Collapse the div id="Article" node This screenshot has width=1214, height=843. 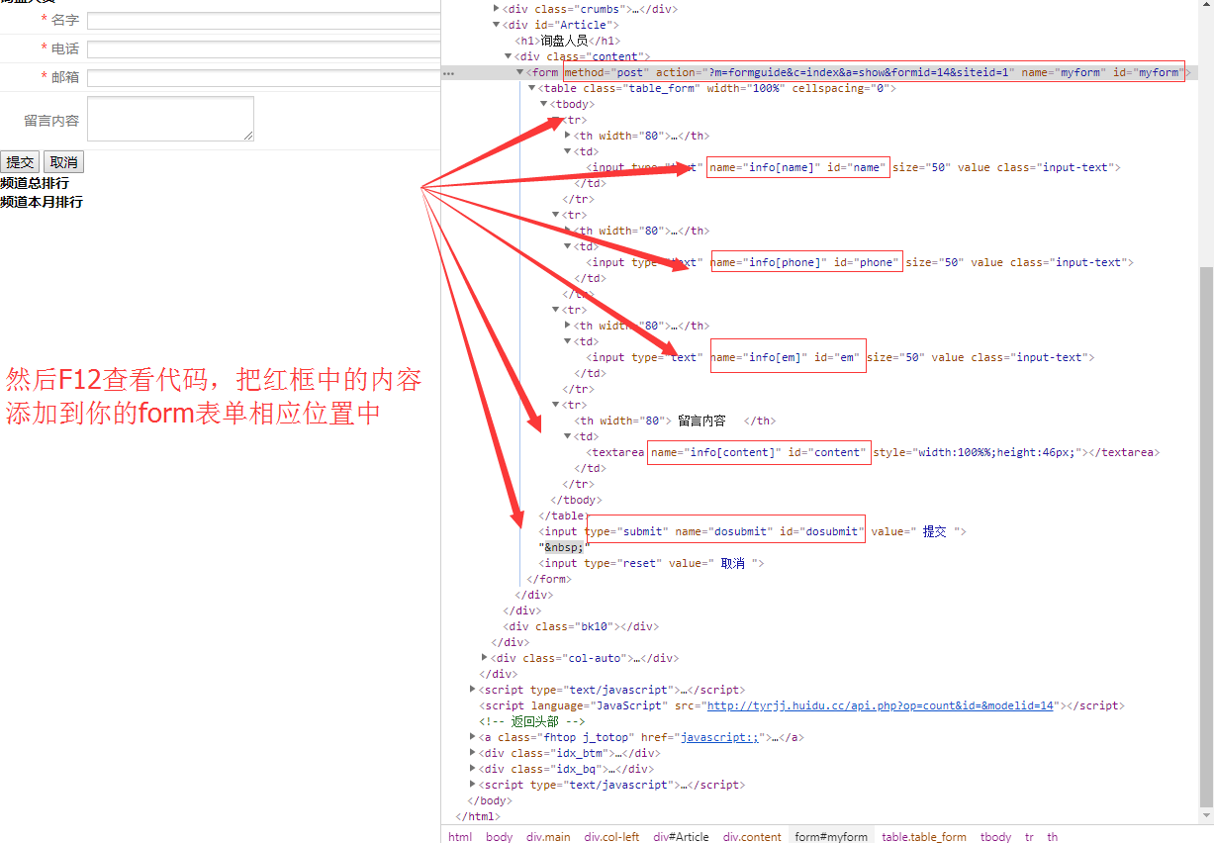pyautogui.click(x=496, y=25)
